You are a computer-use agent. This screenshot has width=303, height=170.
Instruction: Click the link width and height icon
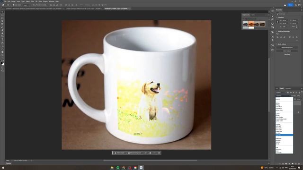pos(277,22)
